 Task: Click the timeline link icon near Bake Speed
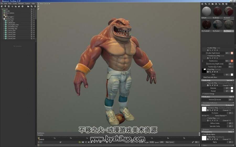(x=193, y=142)
